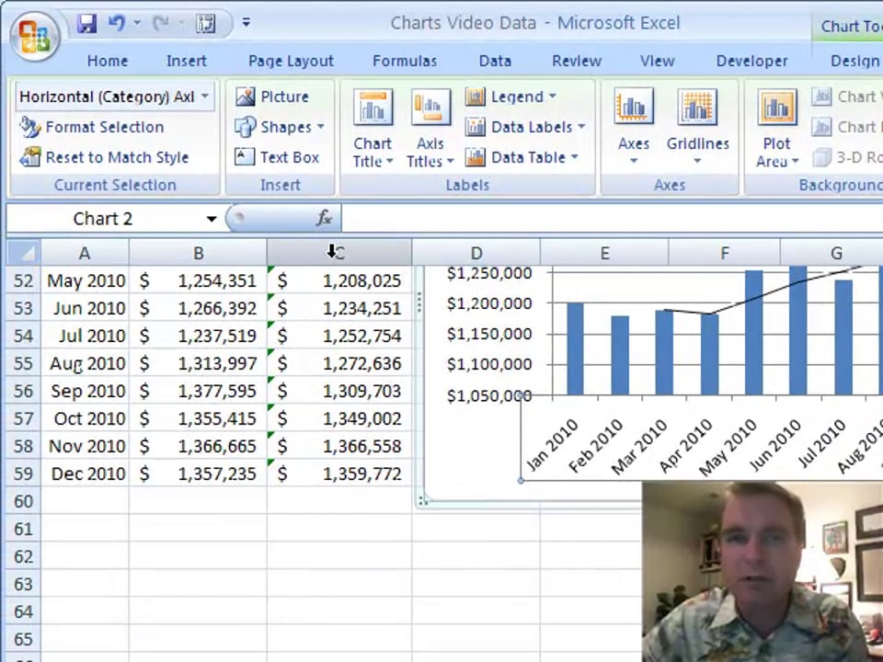Image resolution: width=883 pixels, height=662 pixels.
Task: Click the Format Selection icon
Action: coord(29,127)
